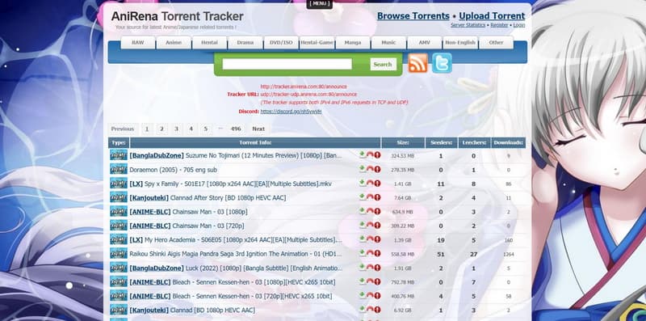Image resolution: width=646 pixels, height=321 pixels.
Task: Click the Anime type icon beside Spy x Family row
Action: 119,184
